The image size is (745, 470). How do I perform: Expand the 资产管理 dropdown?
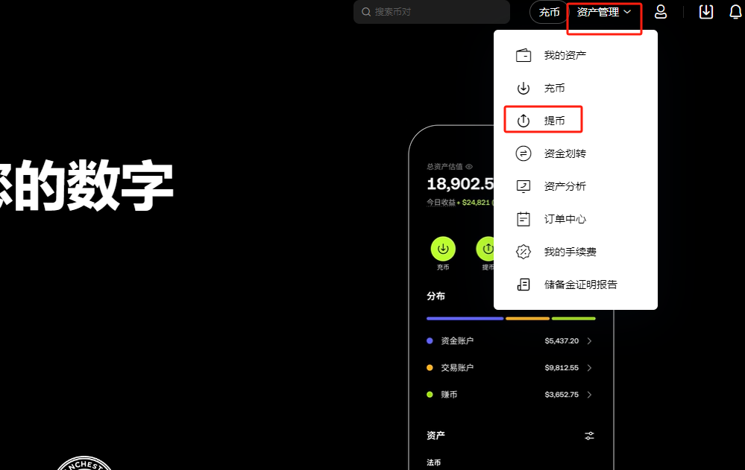tap(604, 12)
